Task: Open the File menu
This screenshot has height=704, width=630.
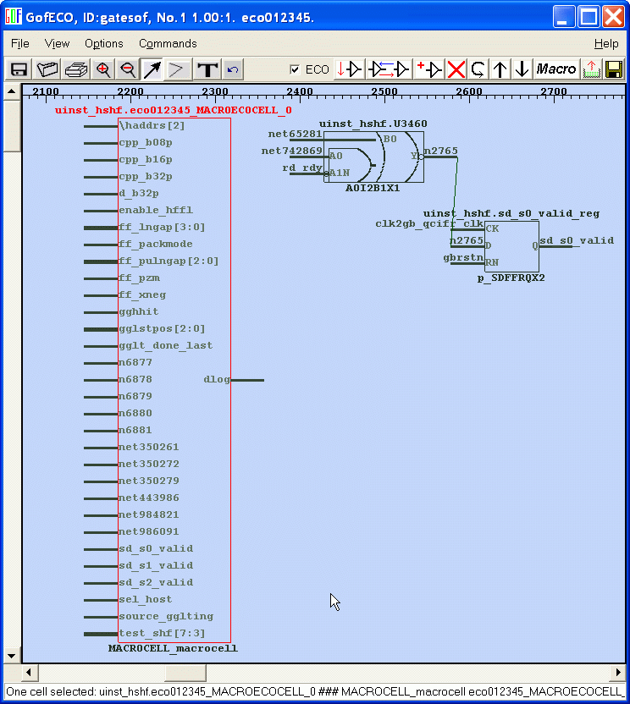Action: pyautogui.click(x=19, y=43)
